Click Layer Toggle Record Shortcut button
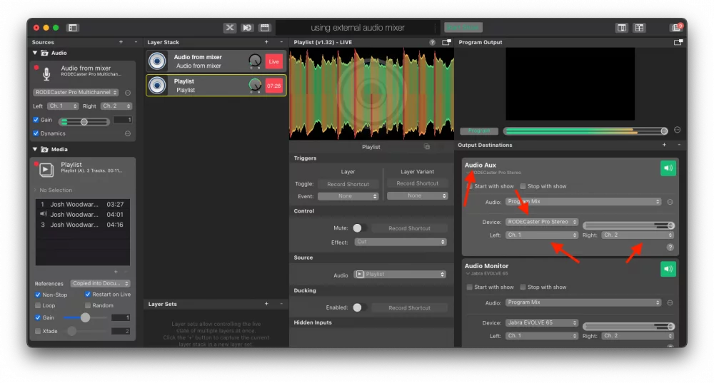Image resolution: width=714 pixels, height=383 pixels. tap(348, 184)
